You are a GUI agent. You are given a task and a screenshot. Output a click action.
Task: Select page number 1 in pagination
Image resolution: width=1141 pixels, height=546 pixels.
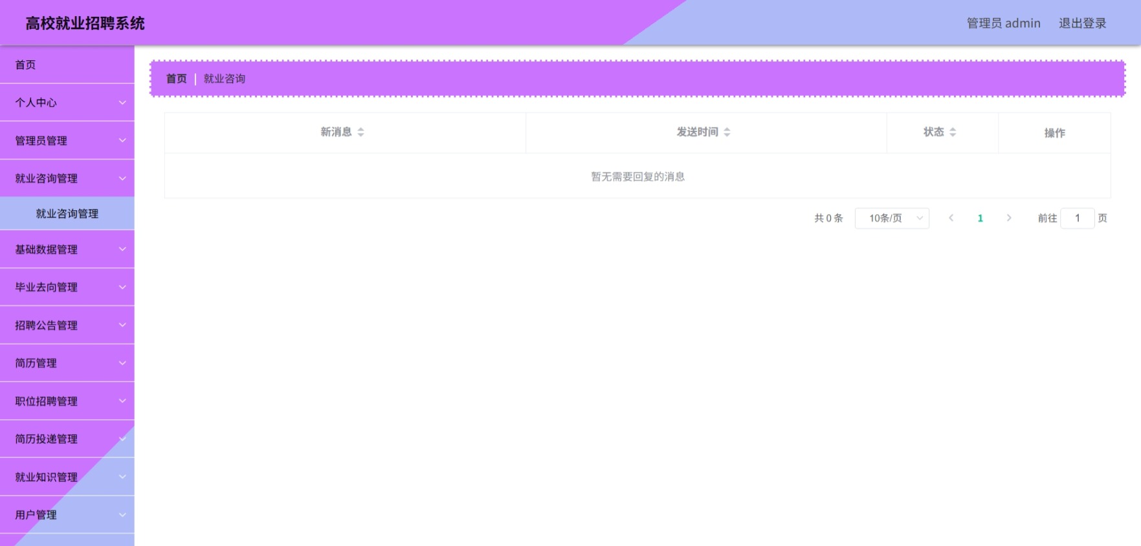(x=980, y=218)
